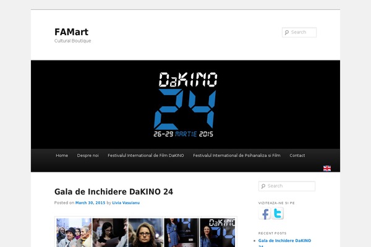Click the sidebar search magnifier icon
This screenshot has height=247, width=371.
[x=263, y=186]
